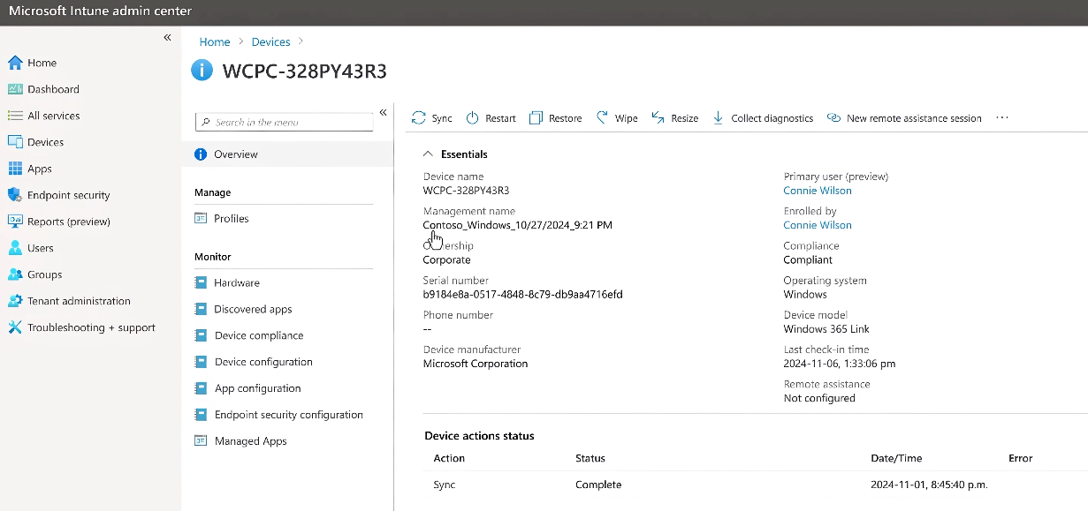Click the Overview info icon in the menu

tap(200, 154)
